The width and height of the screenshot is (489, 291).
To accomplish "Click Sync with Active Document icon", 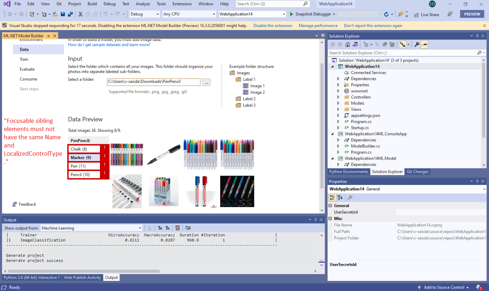I will pyautogui.click(x=378, y=44).
